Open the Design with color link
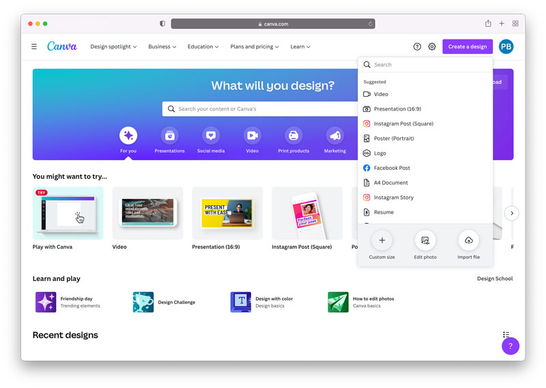The height and width of the screenshot is (388, 546). tap(274, 299)
